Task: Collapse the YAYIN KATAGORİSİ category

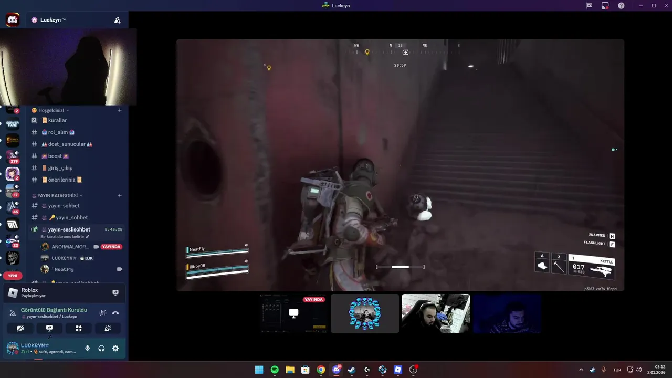Action: click(x=57, y=196)
